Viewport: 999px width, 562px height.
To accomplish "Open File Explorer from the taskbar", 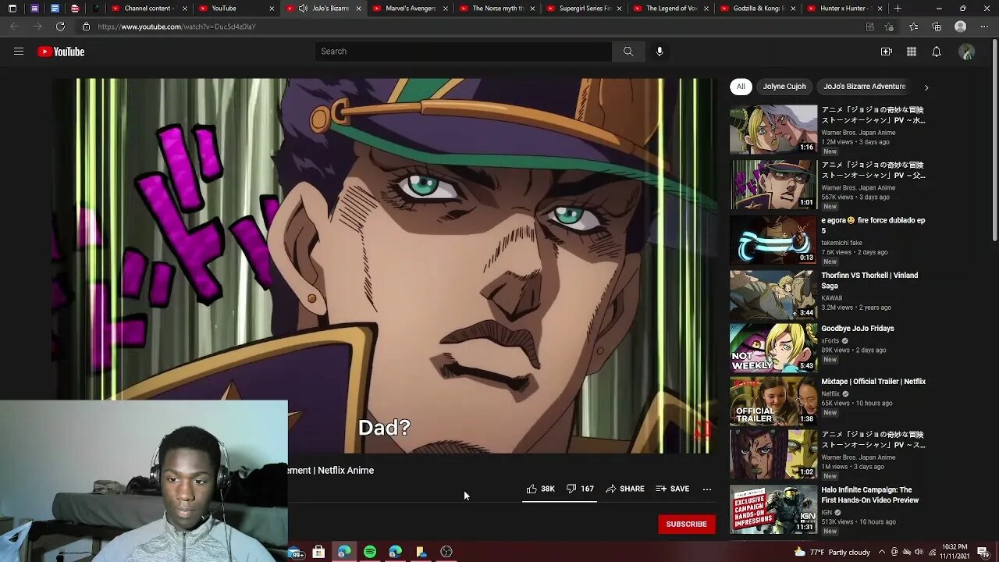I will point(421,552).
